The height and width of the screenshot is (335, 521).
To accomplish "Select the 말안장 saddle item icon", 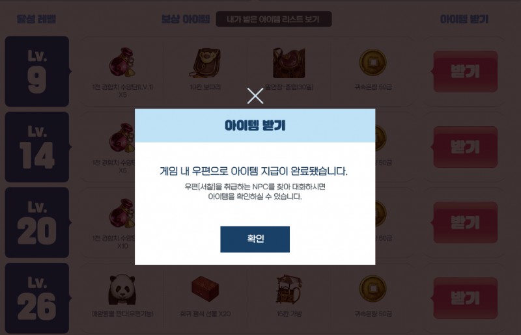I will coord(289,63).
